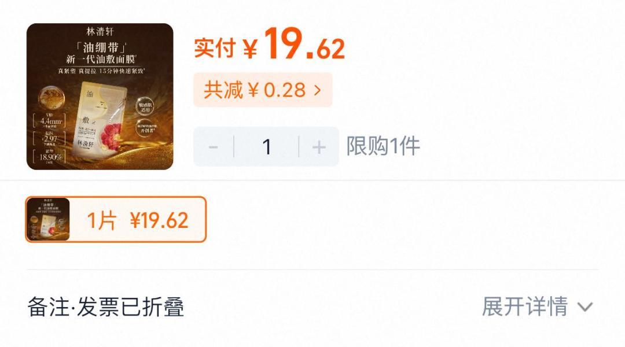The image size is (625, 347).
Task: Tap the 油绷带 title in product image
Action: [x=101, y=48]
